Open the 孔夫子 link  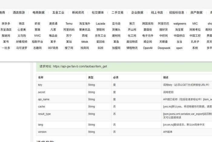click(195, 42)
